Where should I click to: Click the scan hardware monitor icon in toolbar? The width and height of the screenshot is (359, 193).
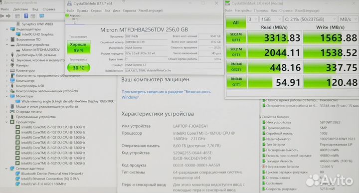42,16
